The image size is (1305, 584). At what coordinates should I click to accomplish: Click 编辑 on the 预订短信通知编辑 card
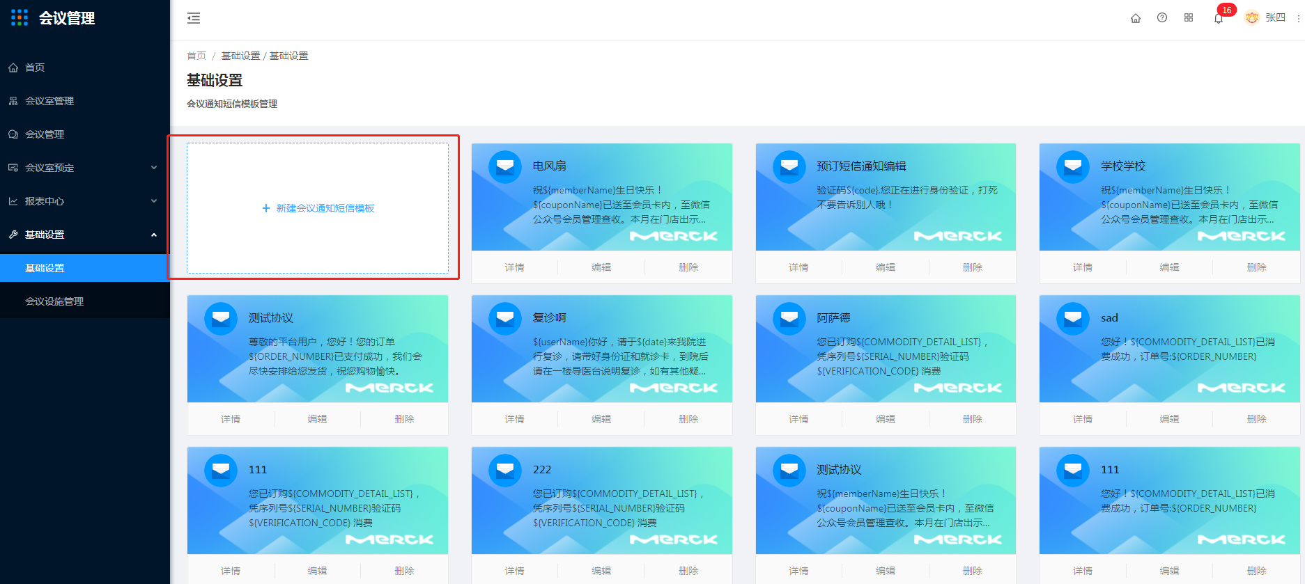click(x=886, y=267)
